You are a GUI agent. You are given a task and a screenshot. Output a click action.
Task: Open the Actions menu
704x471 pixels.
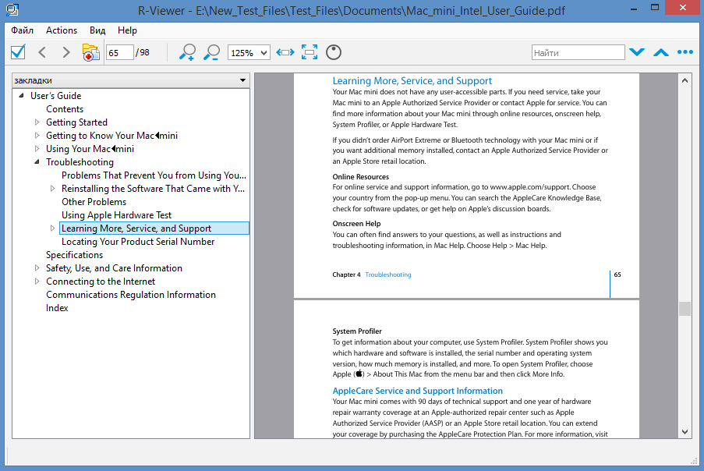62,30
